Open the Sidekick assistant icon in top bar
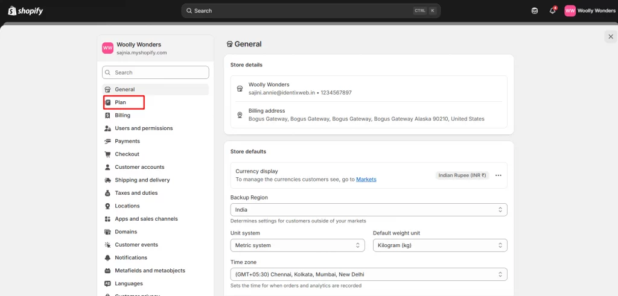Screen dimensions: 618x296 535,11
